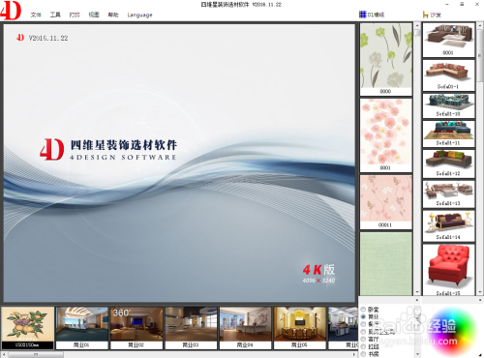The height and width of the screenshot is (358, 484).
Task: Open the 文件 menu
Action: click(x=36, y=15)
